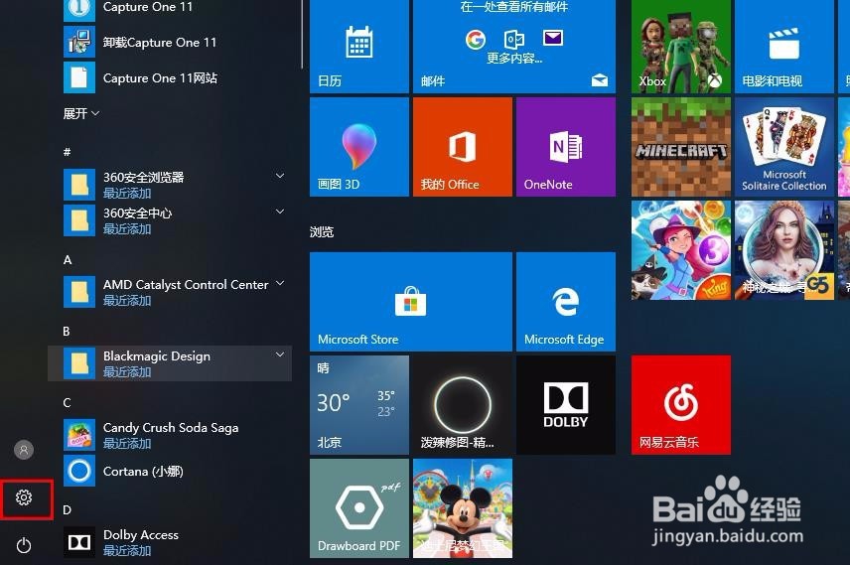
Task: Open the Settings gear icon
Action: 24,497
